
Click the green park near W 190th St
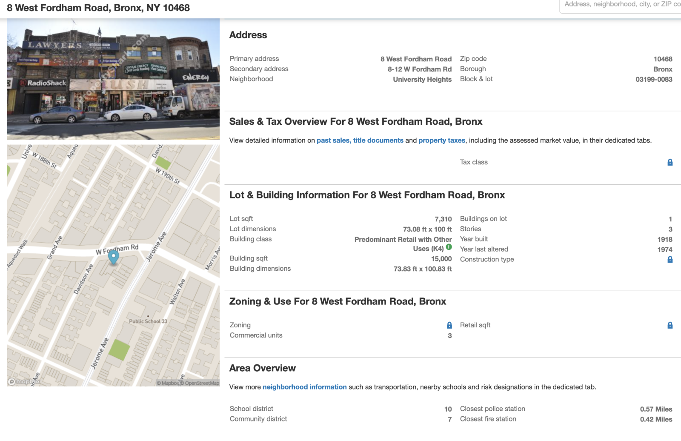163,163
